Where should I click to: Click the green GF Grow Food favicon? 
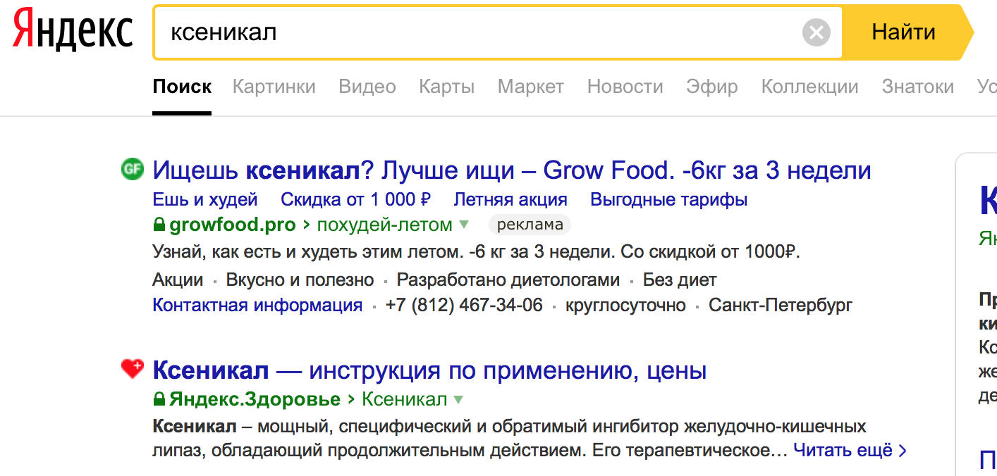click(x=132, y=169)
